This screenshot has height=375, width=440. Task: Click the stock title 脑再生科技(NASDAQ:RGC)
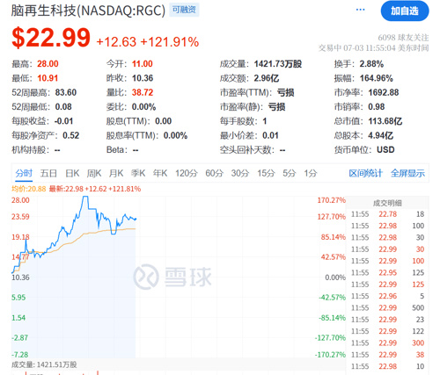[x=88, y=11]
